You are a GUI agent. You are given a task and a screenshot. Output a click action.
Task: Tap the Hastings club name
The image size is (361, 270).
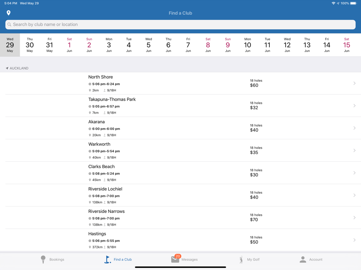tap(97, 234)
